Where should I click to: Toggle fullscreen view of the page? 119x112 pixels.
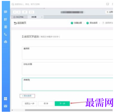point(31,12)
